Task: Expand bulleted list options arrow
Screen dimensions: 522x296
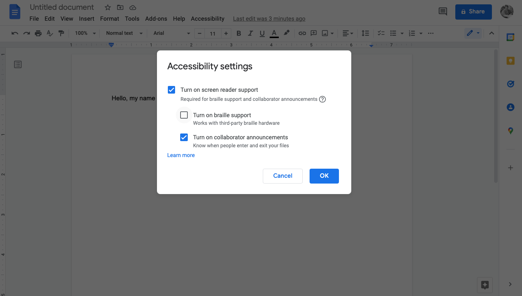Action: (x=402, y=33)
